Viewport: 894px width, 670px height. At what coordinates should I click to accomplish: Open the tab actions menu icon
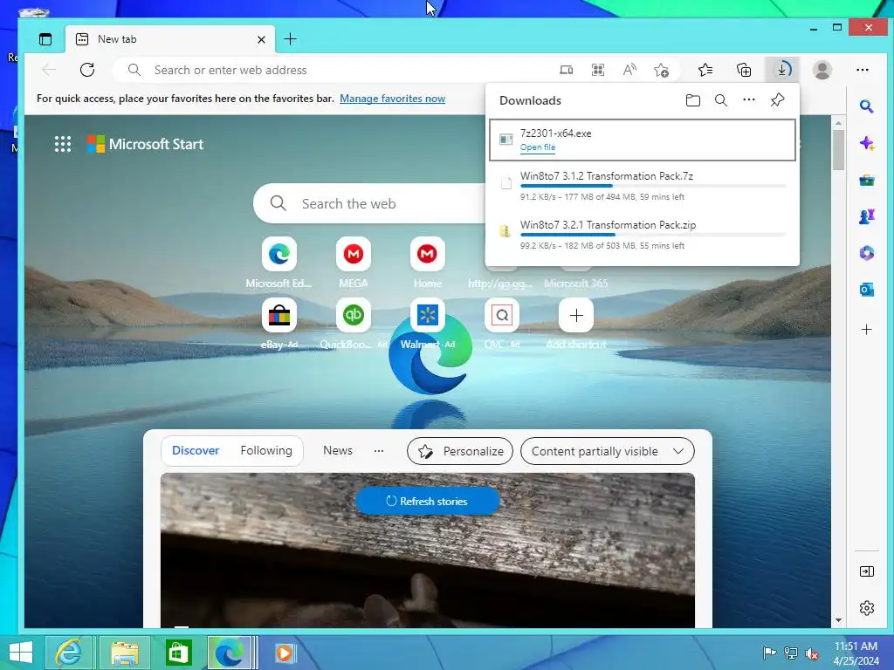pyautogui.click(x=45, y=39)
